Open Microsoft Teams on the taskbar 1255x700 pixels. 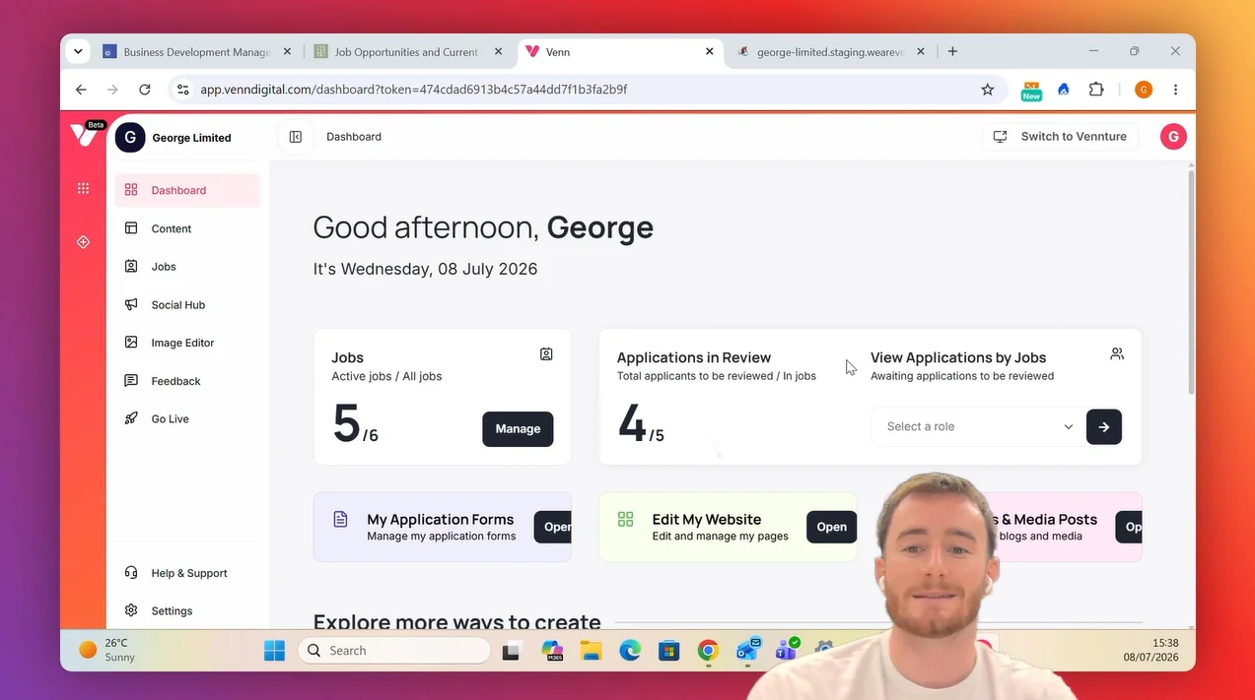787,649
